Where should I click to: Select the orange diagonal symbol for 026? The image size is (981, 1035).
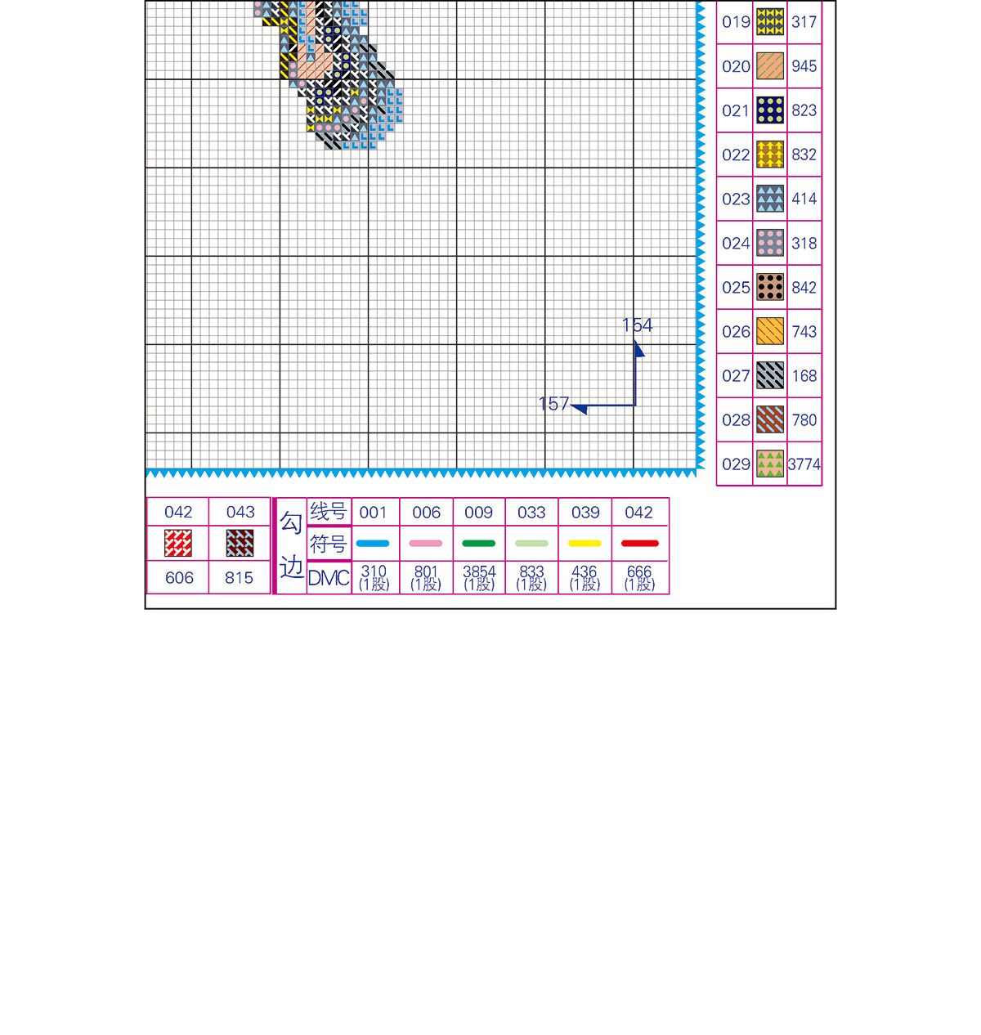click(x=770, y=331)
